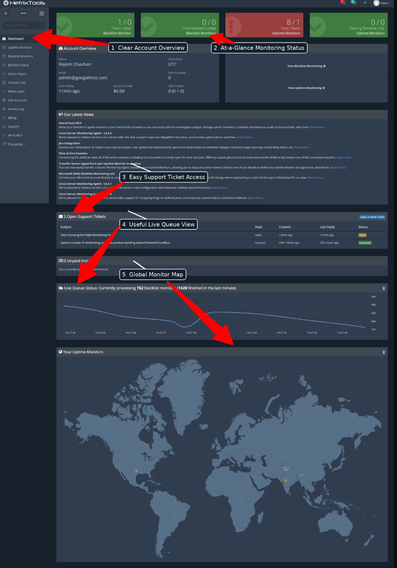Select White Label in sidebar
Screen dimensions: 397x568
[x=24, y=92]
